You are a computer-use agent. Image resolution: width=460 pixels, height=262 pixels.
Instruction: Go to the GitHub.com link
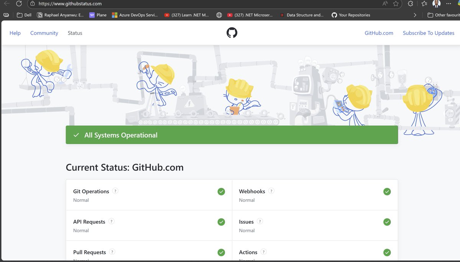(379, 33)
